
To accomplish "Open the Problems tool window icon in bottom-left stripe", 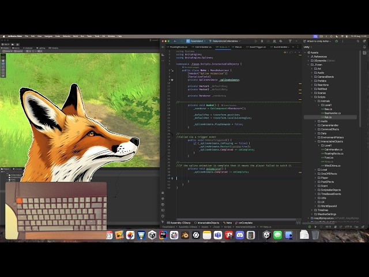I will (163, 216).
